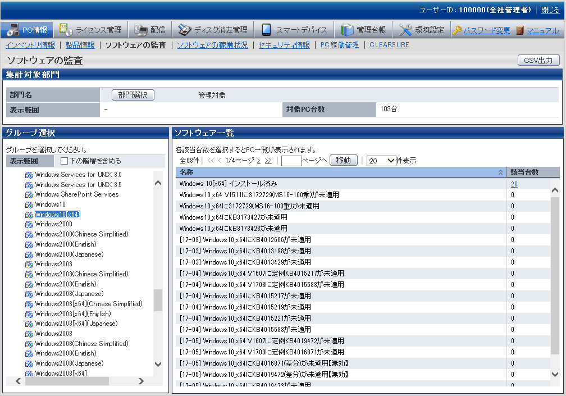Screen dimensions: 566x396
Task: Click the 配信 distribution icon
Action: pos(140,30)
